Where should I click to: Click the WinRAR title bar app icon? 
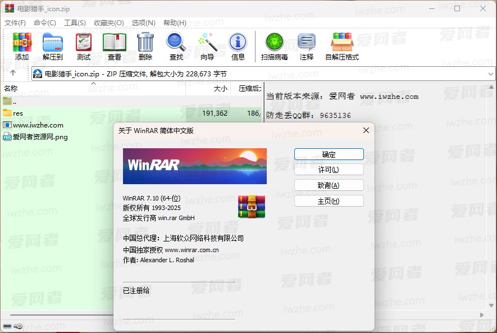click(10, 8)
